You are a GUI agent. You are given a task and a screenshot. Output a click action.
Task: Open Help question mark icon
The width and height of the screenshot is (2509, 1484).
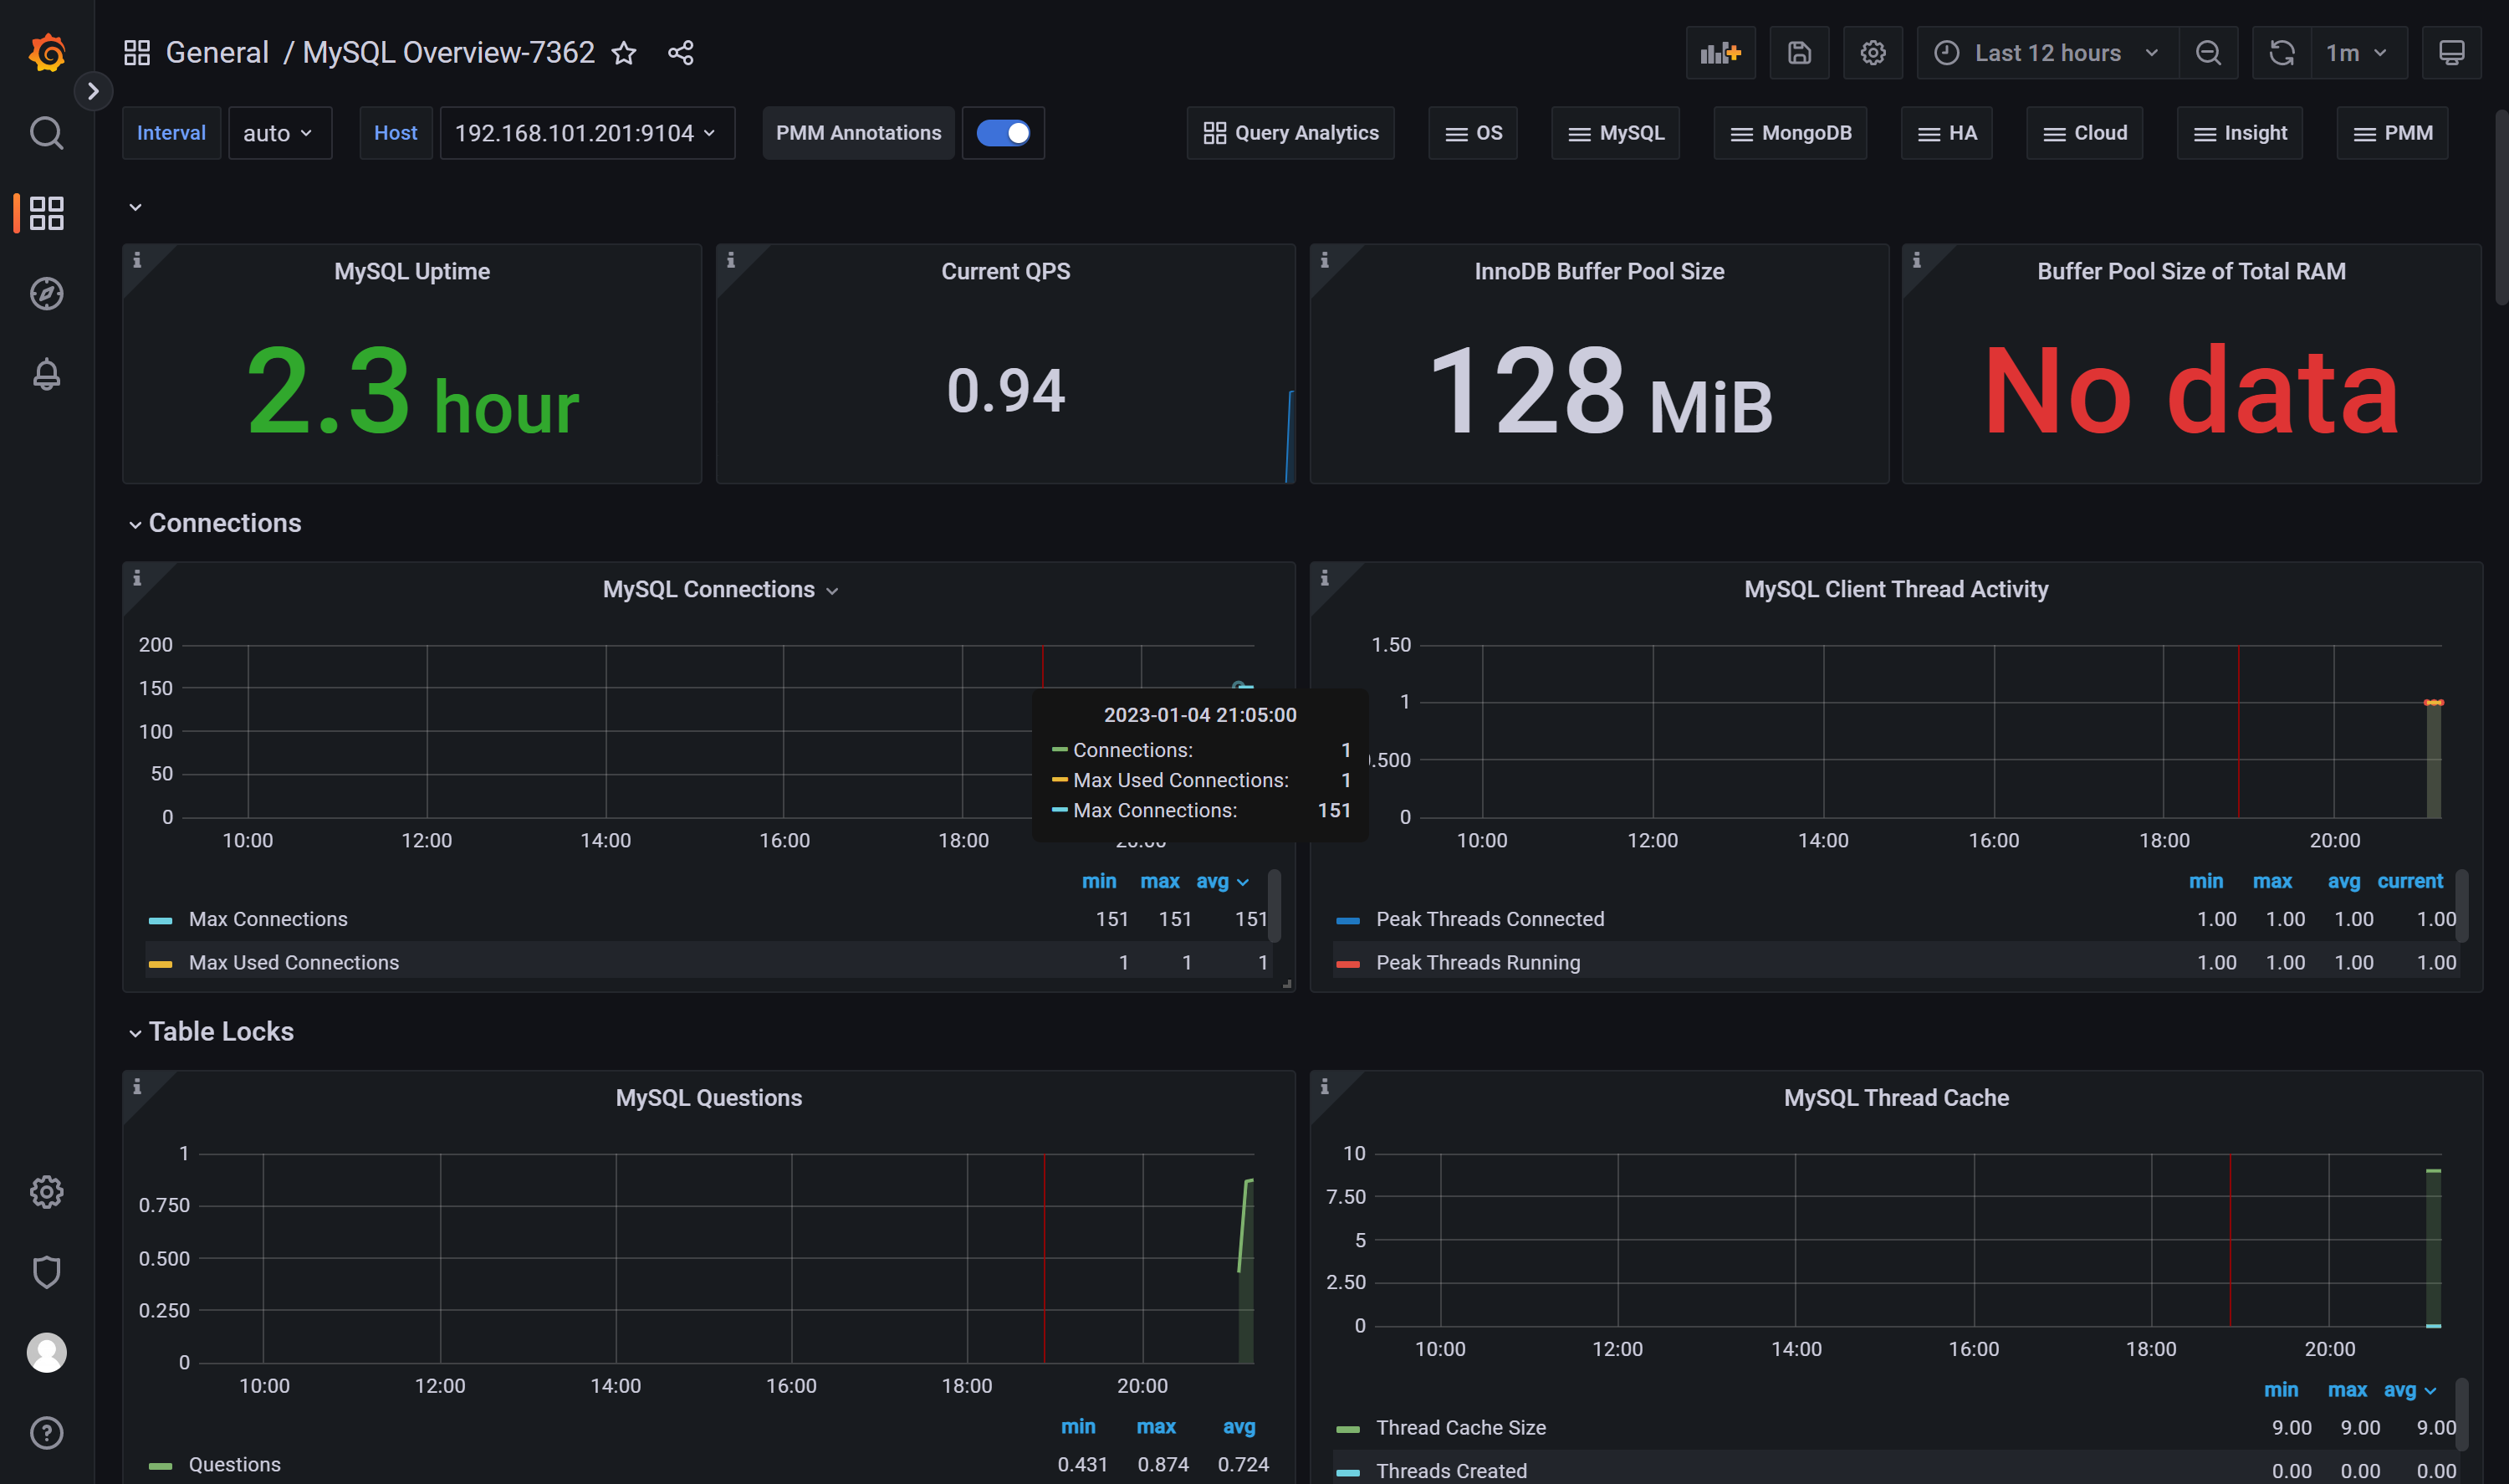[46, 1433]
